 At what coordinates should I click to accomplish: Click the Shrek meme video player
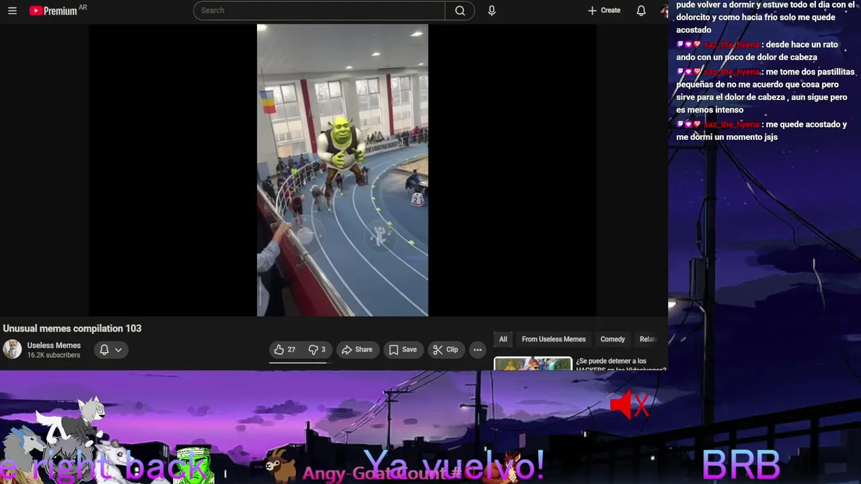coord(342,170)
